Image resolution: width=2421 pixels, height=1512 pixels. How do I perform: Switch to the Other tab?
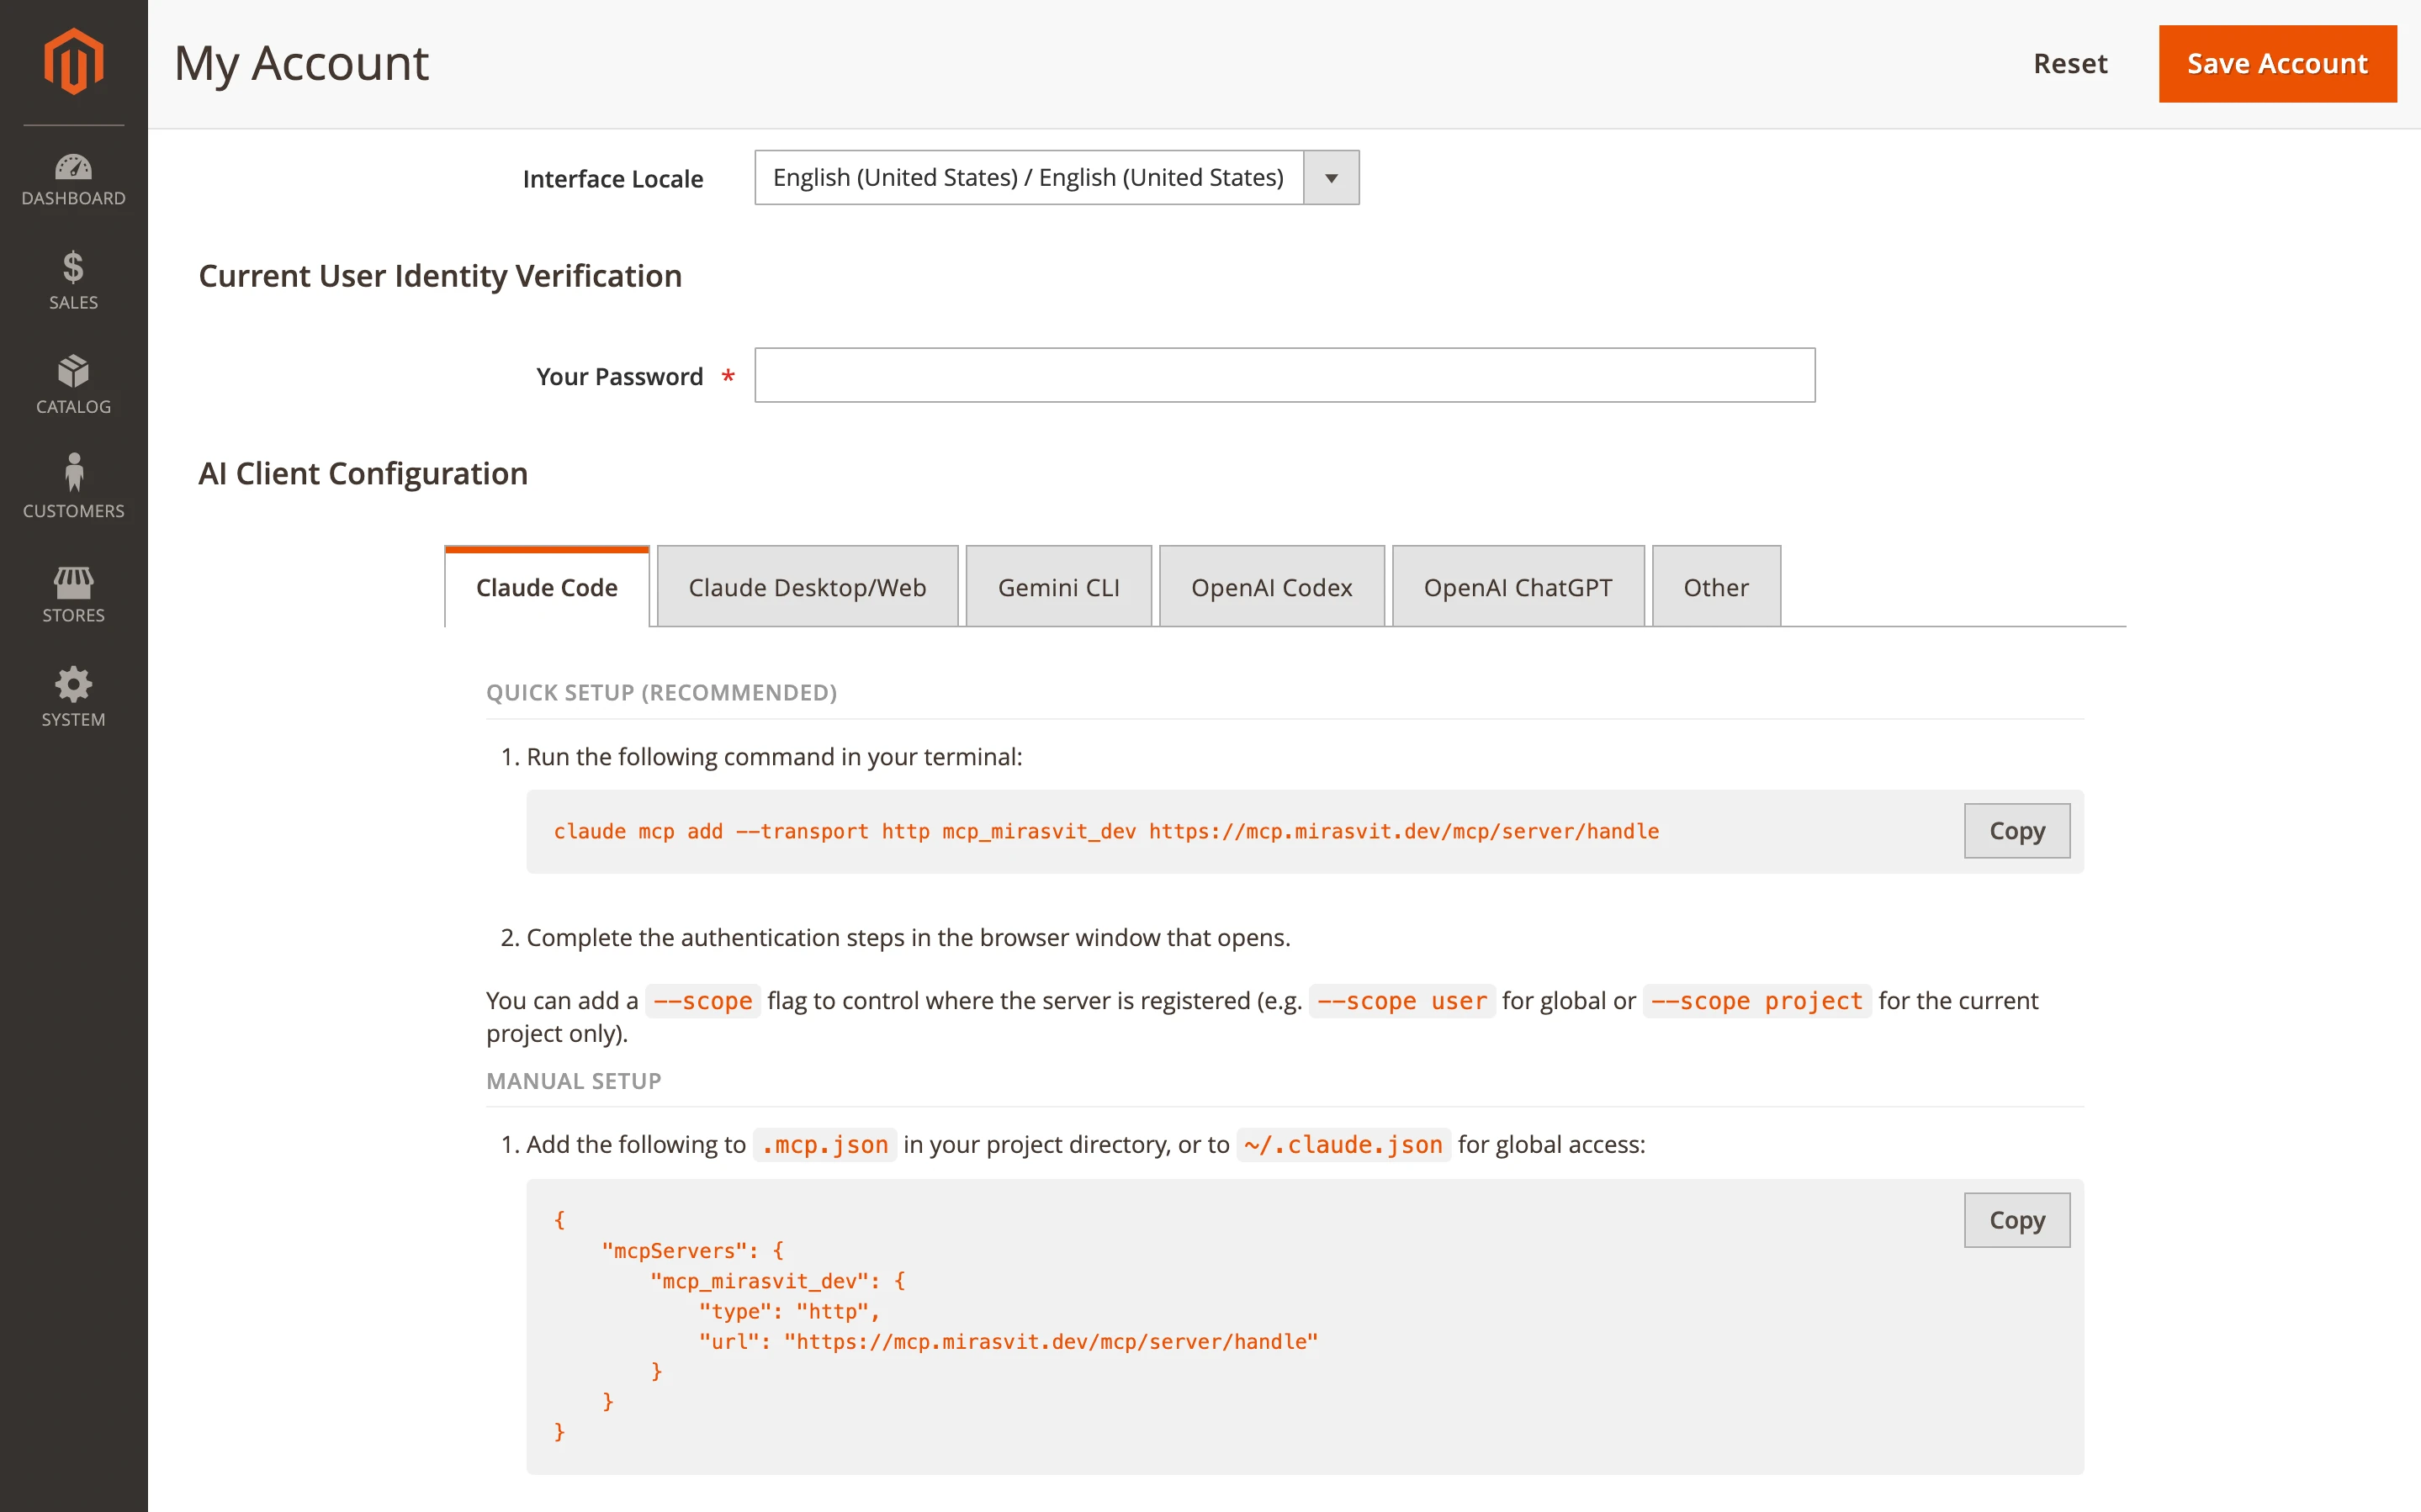[1715, 588]
